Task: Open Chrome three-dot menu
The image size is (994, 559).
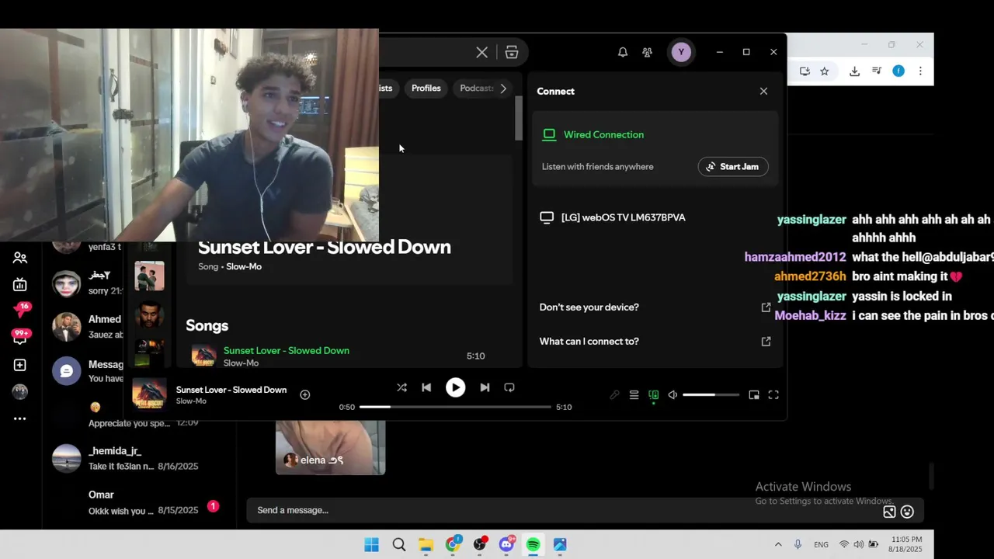Action: pyautogui.click(x=920, y=71)
